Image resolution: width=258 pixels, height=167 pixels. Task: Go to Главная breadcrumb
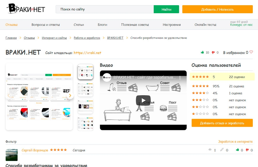coord(11,38)
